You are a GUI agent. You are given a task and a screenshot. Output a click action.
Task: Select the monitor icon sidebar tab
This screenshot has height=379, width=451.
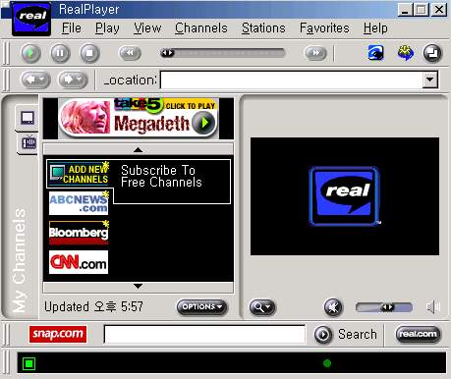coord(28,118)
